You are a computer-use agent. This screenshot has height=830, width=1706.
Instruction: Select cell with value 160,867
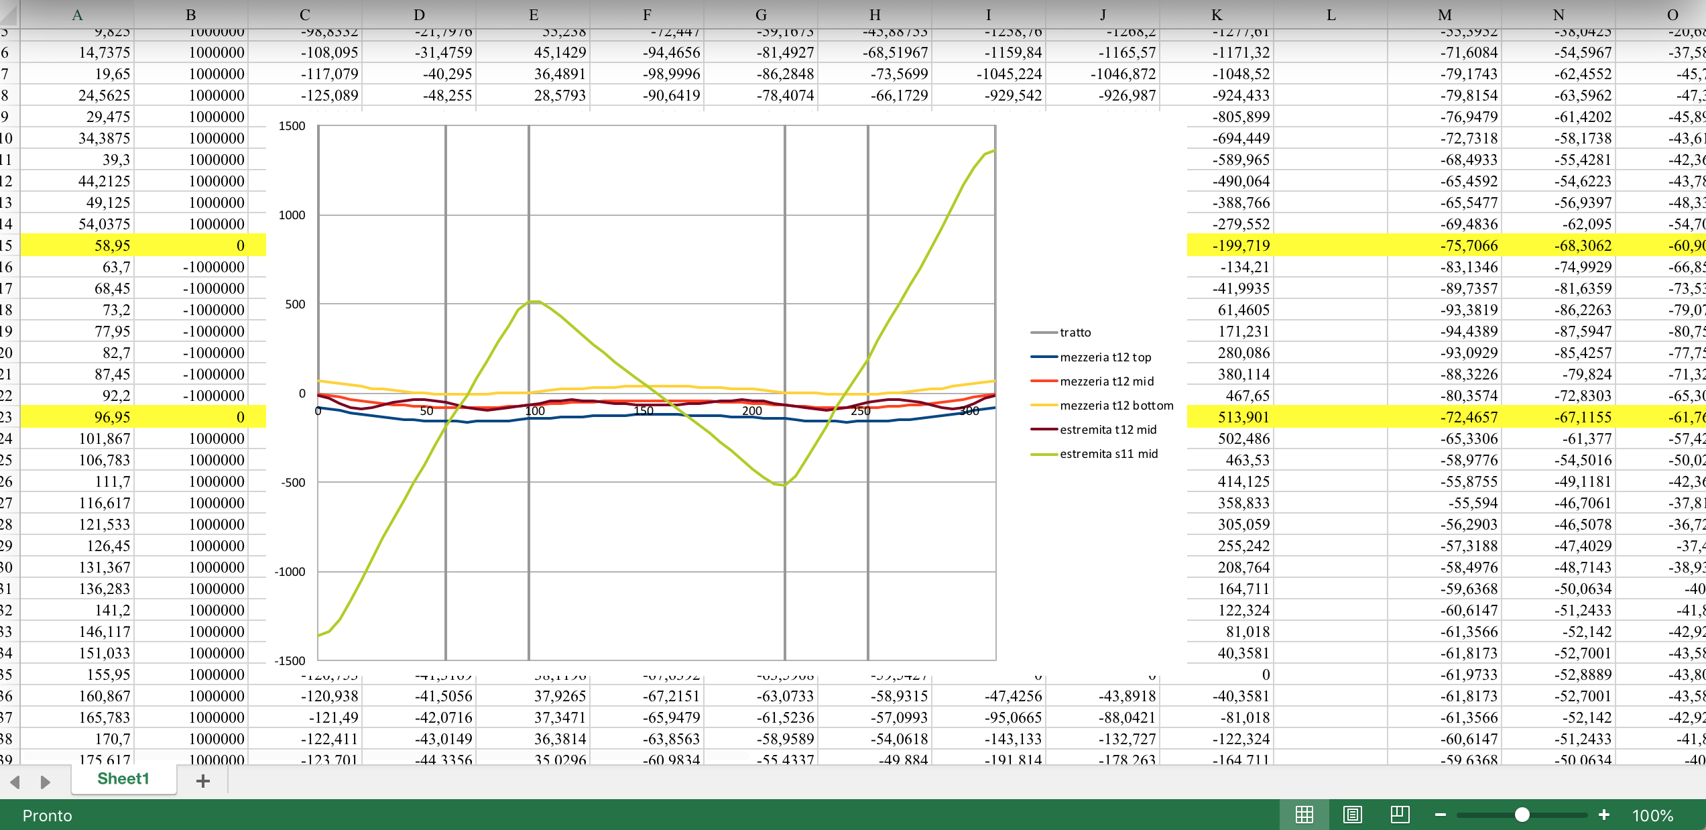click(77, 695)
